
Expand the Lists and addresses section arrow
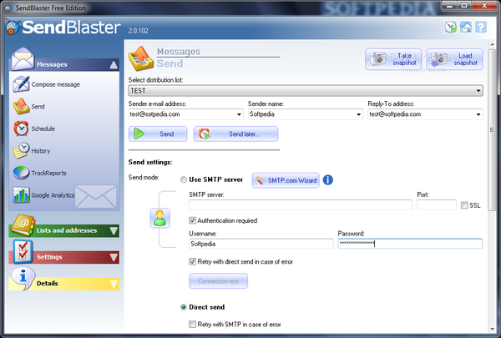click(x=114, y=230)
